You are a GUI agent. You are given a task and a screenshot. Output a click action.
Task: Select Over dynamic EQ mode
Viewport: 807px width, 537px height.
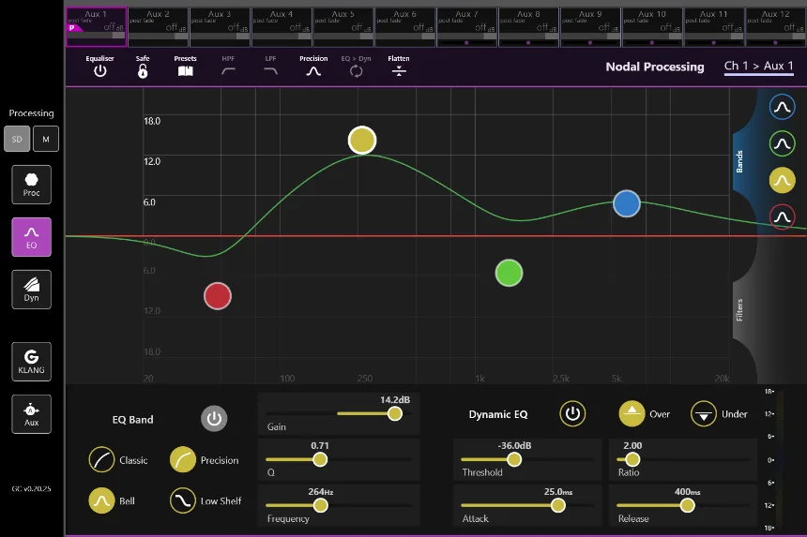(632, 413)
